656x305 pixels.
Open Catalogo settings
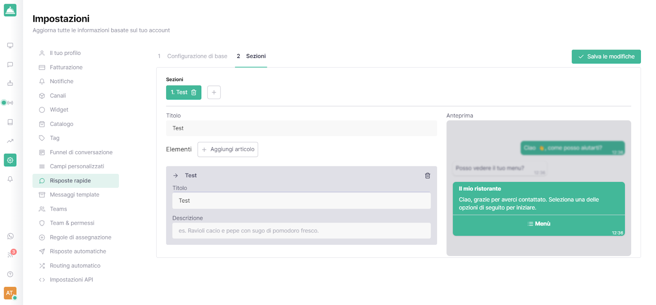coord(61,124)
